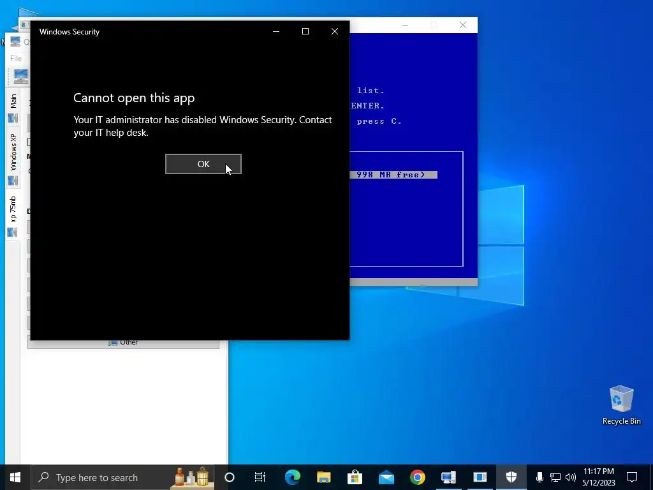Launch Google Chrome from the taskbar
Image resolution: width=653 pixels, height=490 pixels.
coord(417,477)
